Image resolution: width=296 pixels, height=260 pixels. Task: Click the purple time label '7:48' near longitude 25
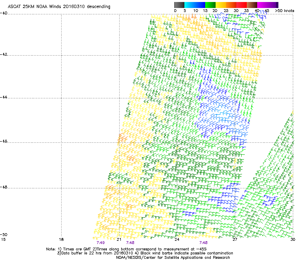pyautogui.click(x=203, y=243)
